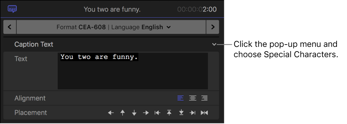Move caption placement left one step
347x124 pixels.
pos(111,113)
